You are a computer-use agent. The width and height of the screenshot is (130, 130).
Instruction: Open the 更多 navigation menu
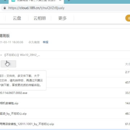click(62, 18)
